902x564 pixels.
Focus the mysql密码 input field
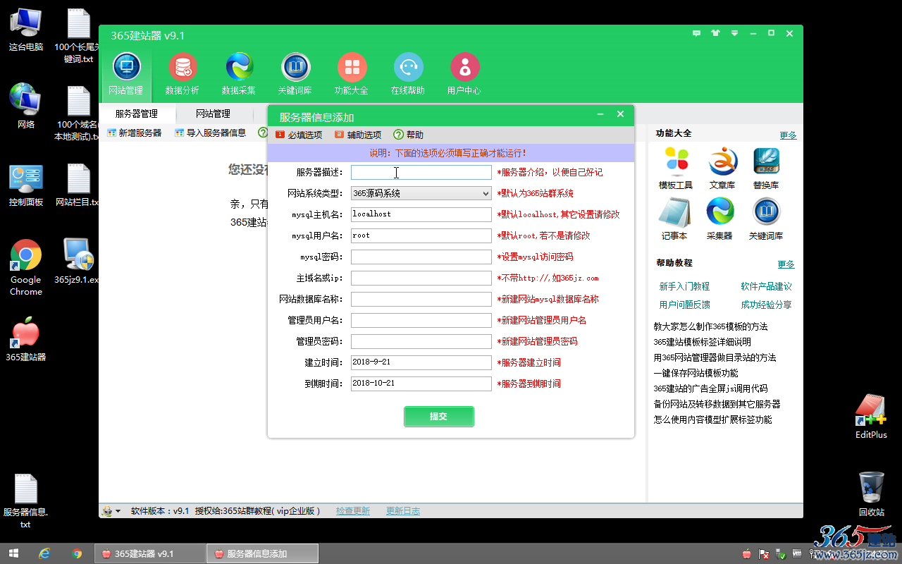(x=421, y=257)
